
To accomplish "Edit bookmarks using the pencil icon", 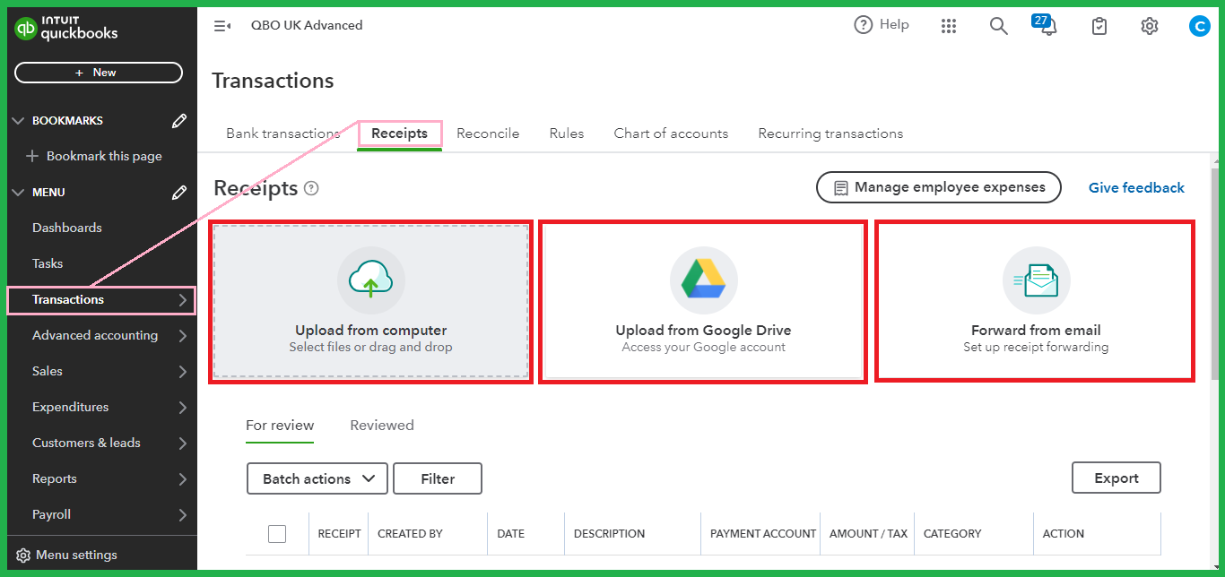I will pos(179,121).
